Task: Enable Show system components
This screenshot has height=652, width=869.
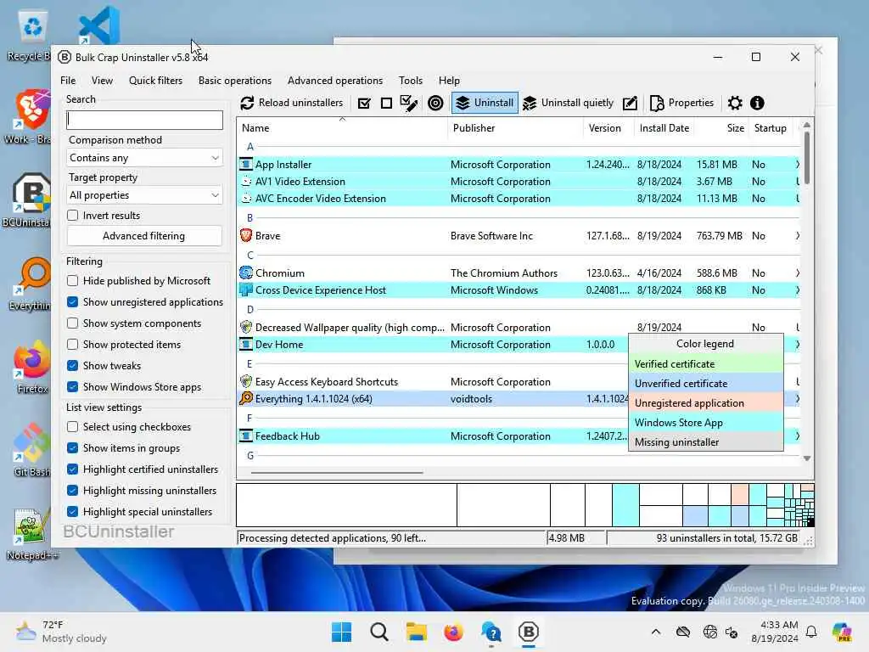Action: coord(73,323)
